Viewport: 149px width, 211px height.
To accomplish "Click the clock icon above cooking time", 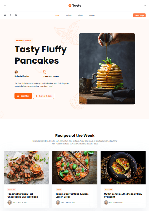I will point(45,72).
